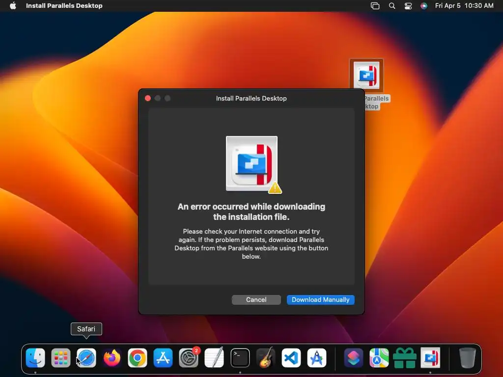The width and height of the screenshot is (503, 377).
Task: Click the Download Manually button
Action: click(x=320, y=300)
